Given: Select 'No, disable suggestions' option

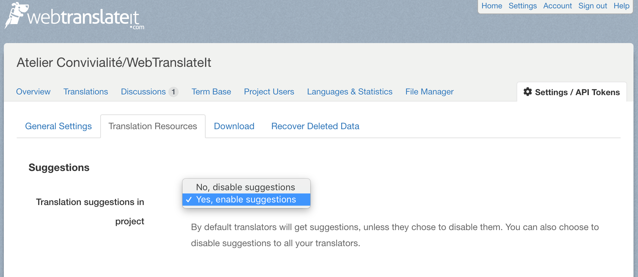Looking at the screenshot, I should pos(246,187).
